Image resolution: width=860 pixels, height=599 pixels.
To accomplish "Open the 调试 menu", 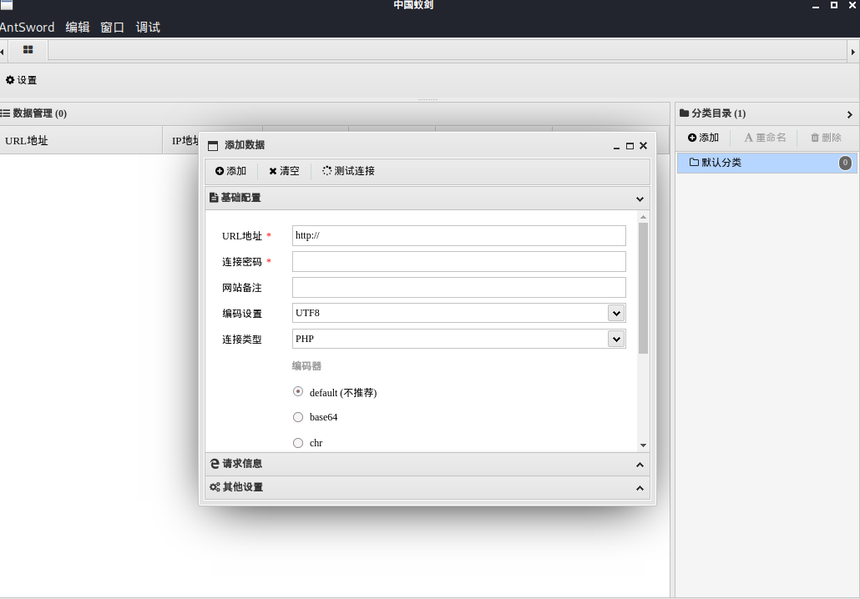I will coord(148,27).
